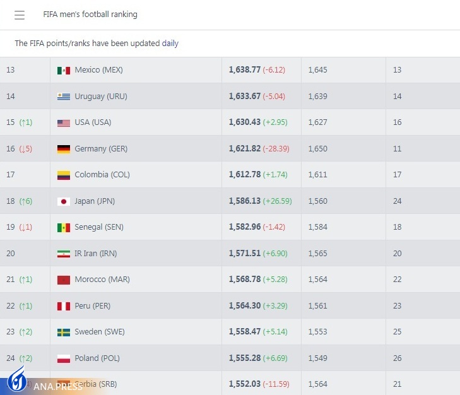The width and height of the screenshot is (460, 395).
Task: Click Serbia's 1,552.03 points value
Action: point(245,384)
